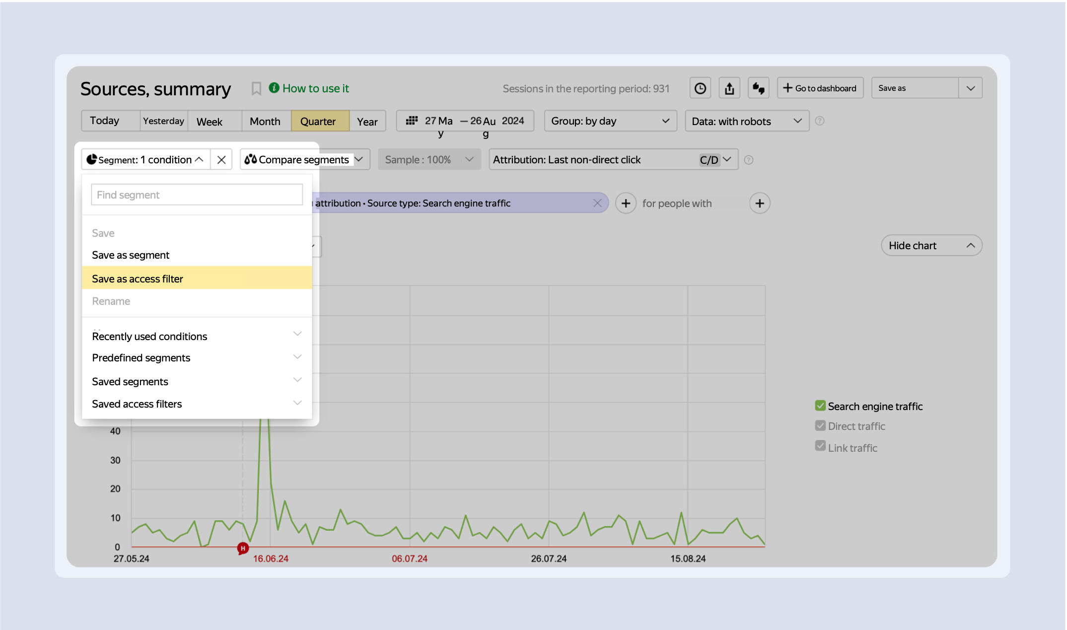1067x630 pixels.
Task: Click the help icon next to Attribution dropdown
Action: (x=749, y=160)
